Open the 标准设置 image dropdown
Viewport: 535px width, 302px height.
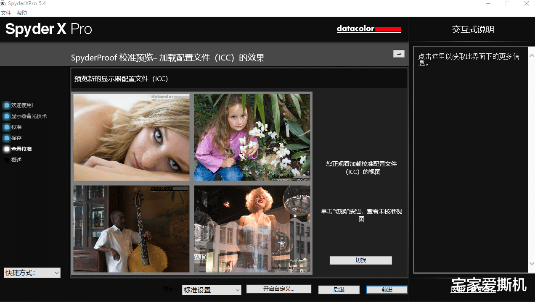pyautogui.click(x=212, y=290)
